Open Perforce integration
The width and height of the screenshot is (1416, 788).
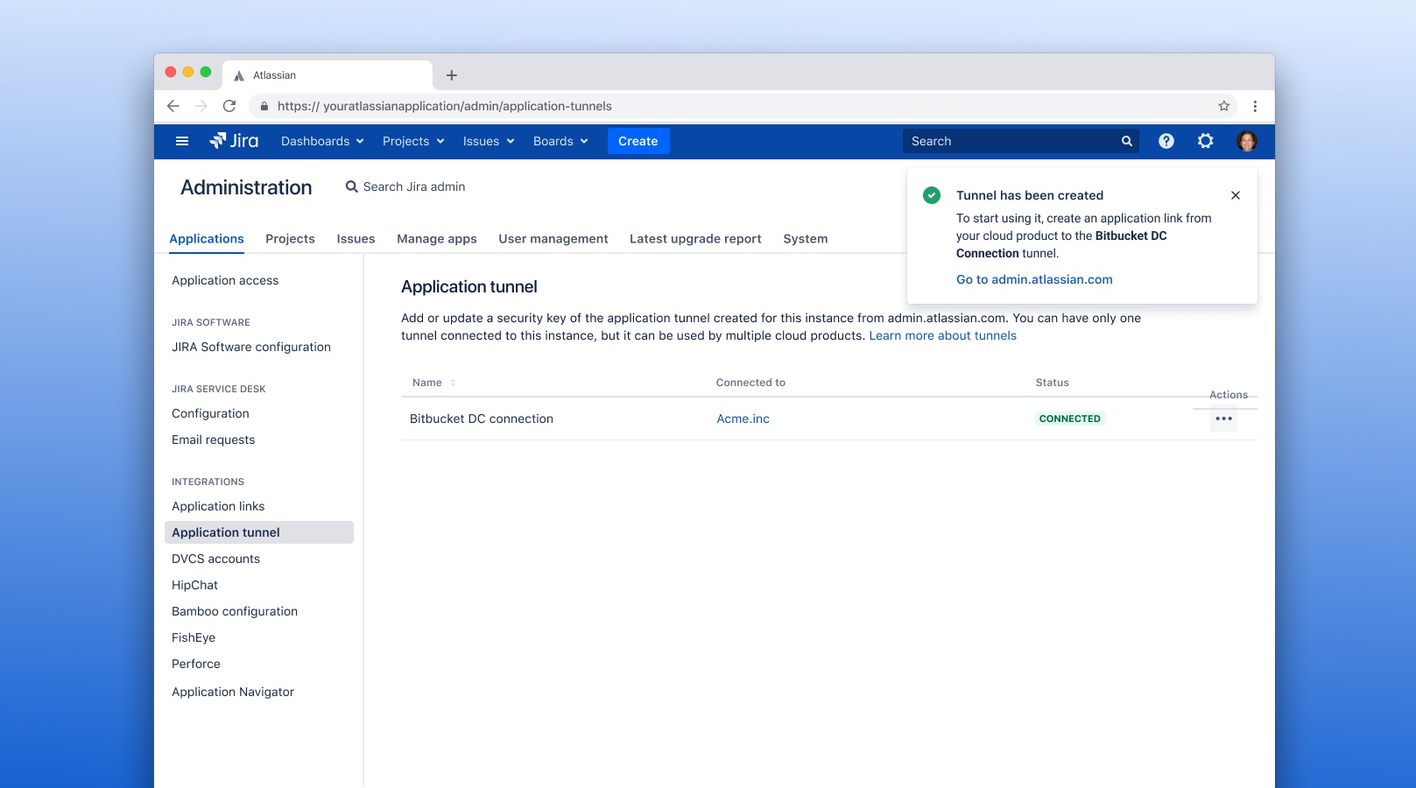[196, 664]
